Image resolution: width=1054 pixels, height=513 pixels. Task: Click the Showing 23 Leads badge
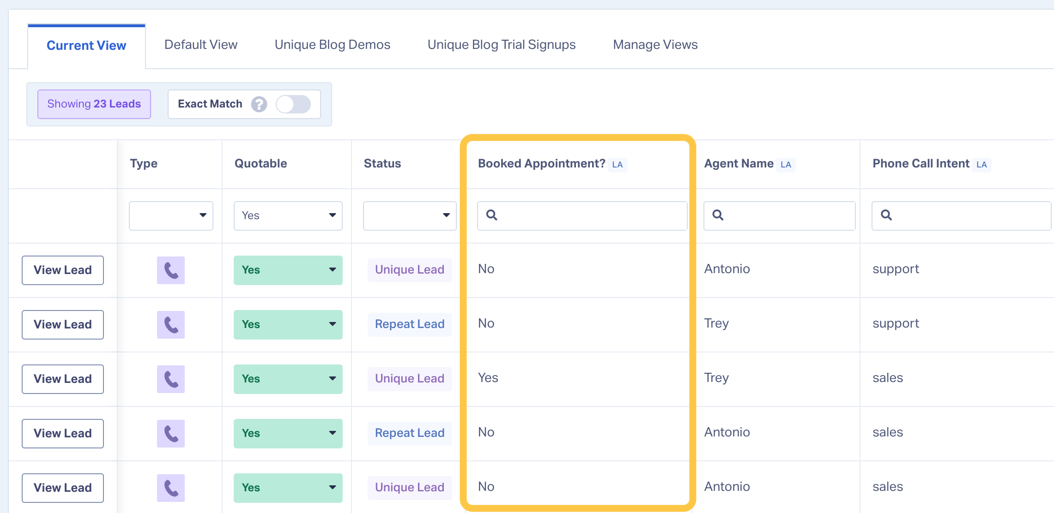pos(94,104)
